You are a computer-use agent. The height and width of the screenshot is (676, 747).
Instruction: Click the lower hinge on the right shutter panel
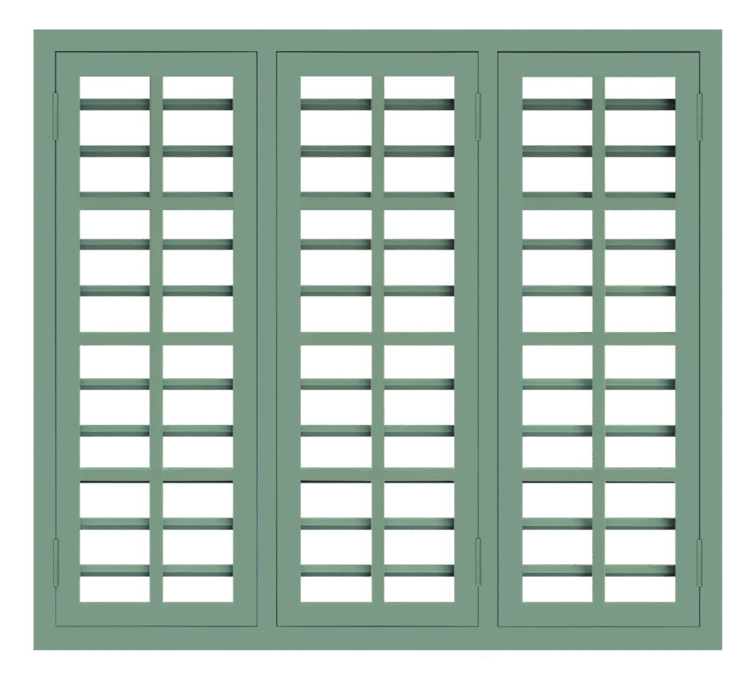[700, 563]
